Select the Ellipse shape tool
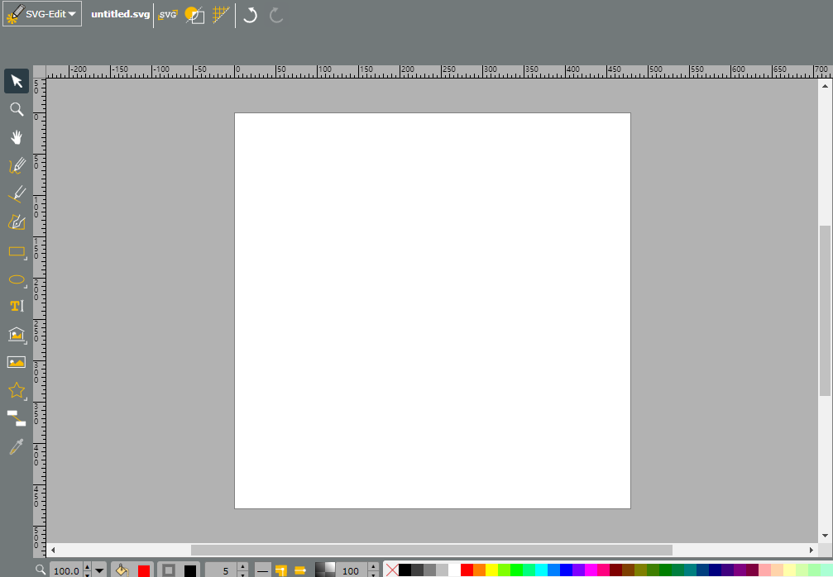The height and width of the screenshot is (577, 833). 17,279
